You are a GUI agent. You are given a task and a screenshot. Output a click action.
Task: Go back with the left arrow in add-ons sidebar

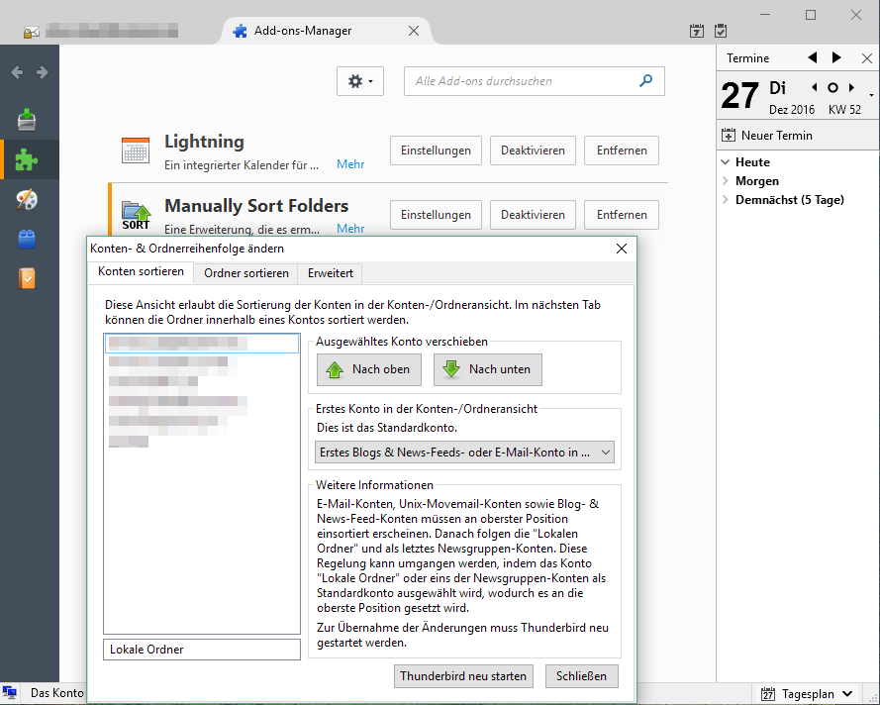(x=18, y=72)
